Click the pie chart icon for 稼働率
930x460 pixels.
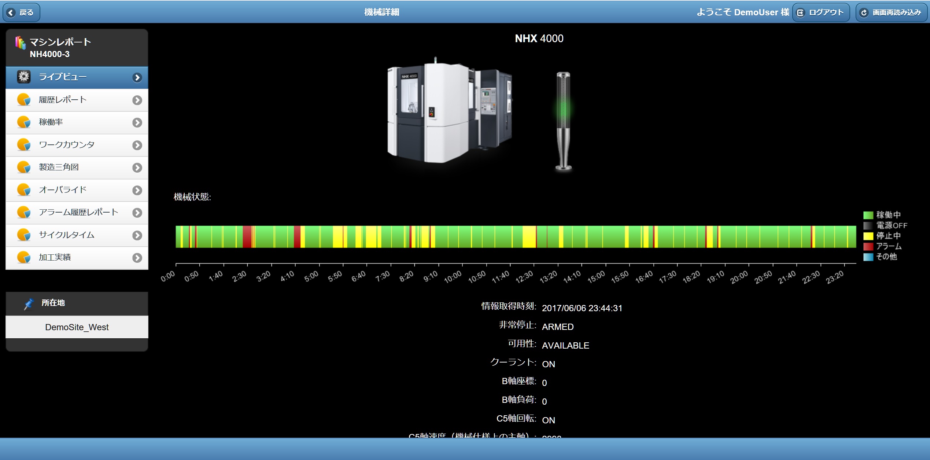(x=24, y=122)
